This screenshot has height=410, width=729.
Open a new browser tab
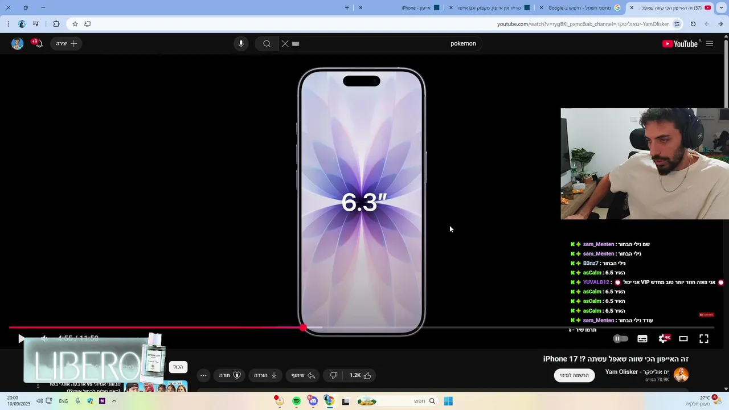[347, 8]
